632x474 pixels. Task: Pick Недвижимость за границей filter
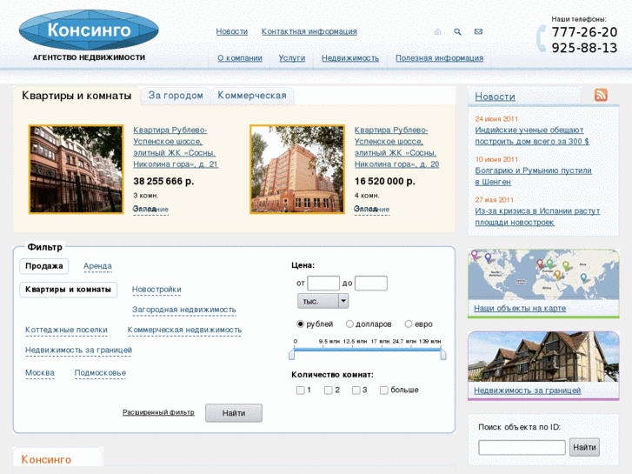[78, 350]
